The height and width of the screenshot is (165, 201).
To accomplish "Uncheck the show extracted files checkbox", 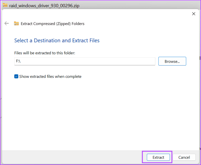I will click(16, 77).
